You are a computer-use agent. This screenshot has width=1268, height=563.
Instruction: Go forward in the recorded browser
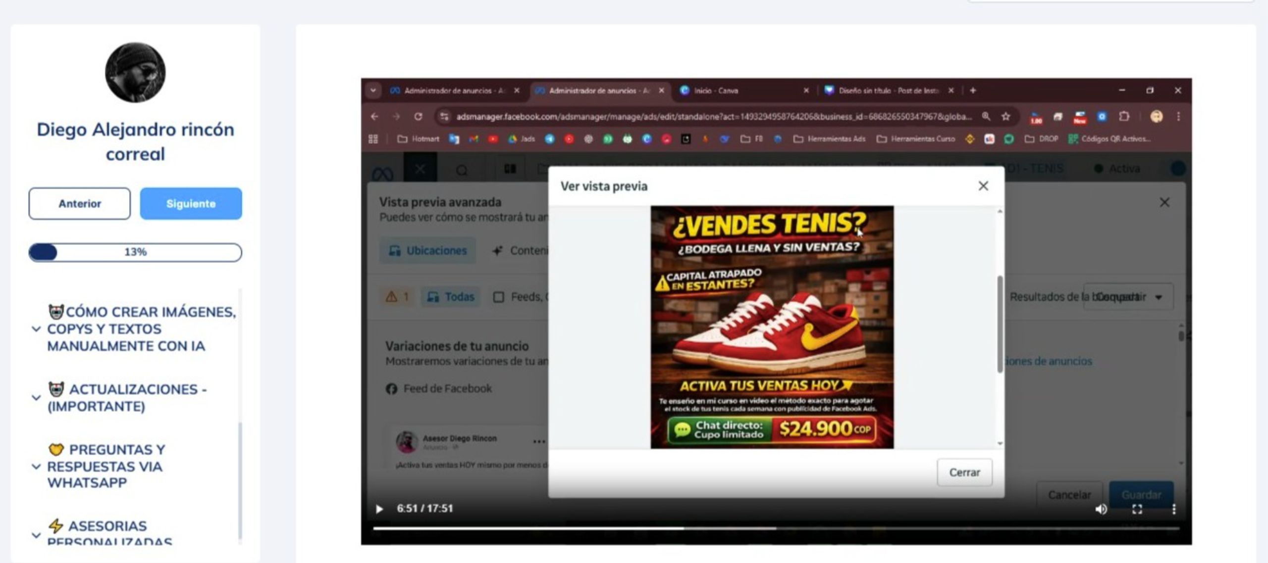(396, 117)
